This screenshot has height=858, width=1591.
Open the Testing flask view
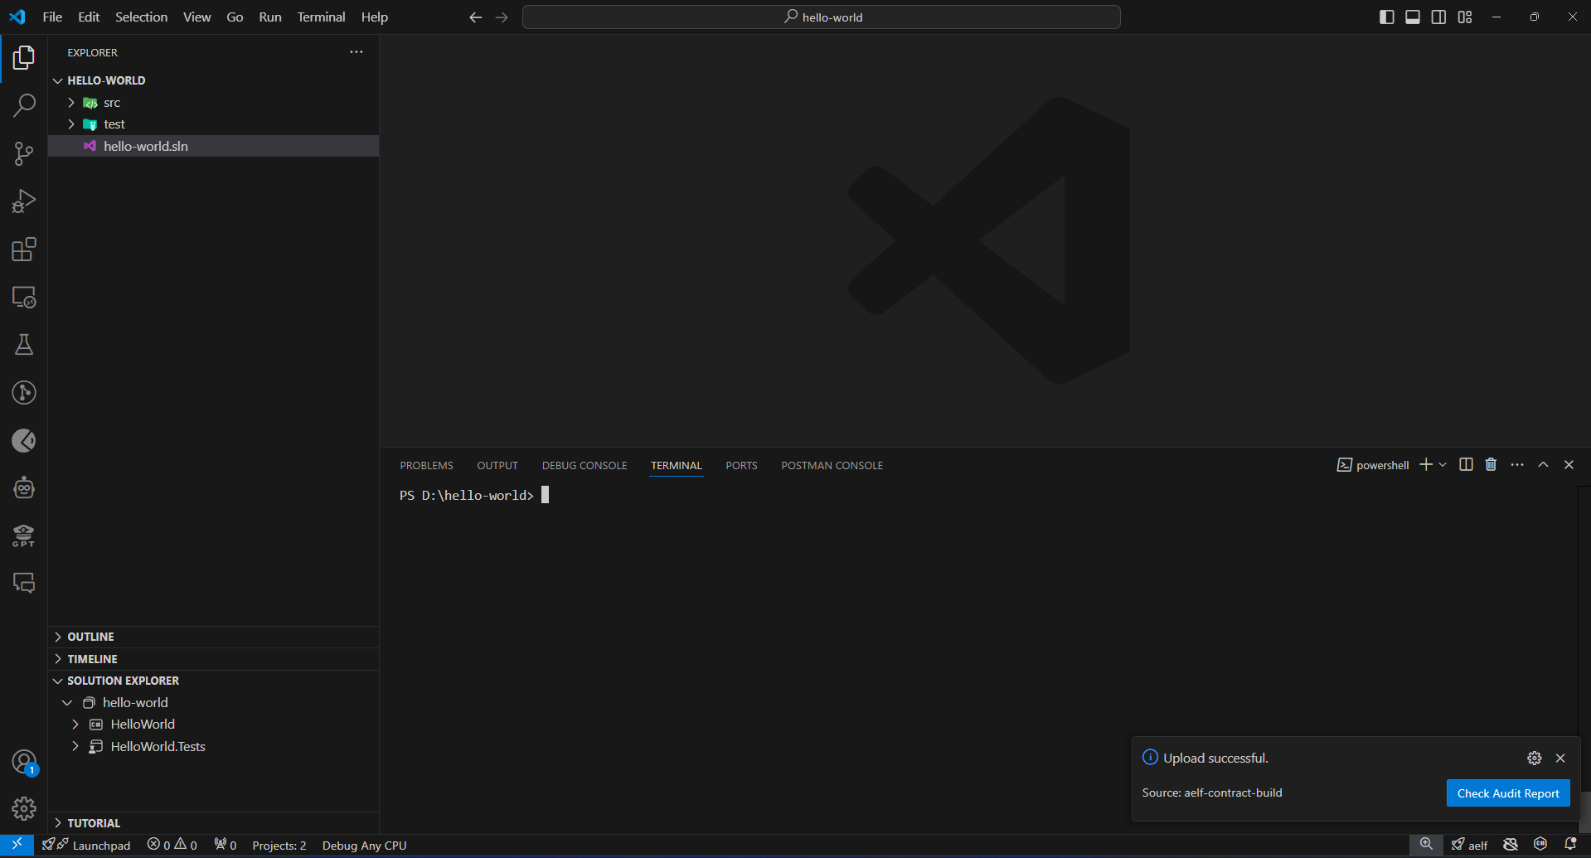pos(24,345)
